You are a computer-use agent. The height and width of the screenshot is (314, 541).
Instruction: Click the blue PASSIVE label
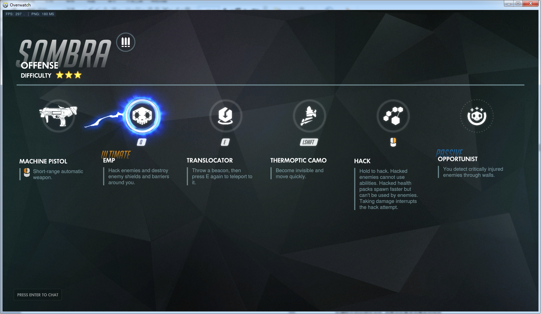coord(449,153)
